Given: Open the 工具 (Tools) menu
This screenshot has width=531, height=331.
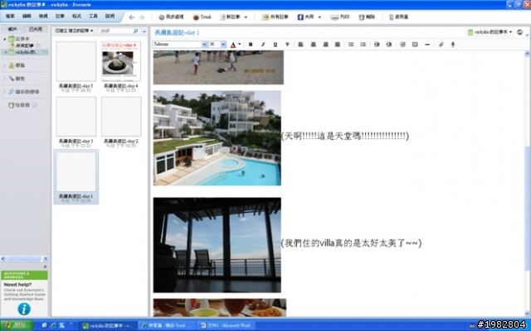Looking at the screenshot, I should (x=93, y=17).
